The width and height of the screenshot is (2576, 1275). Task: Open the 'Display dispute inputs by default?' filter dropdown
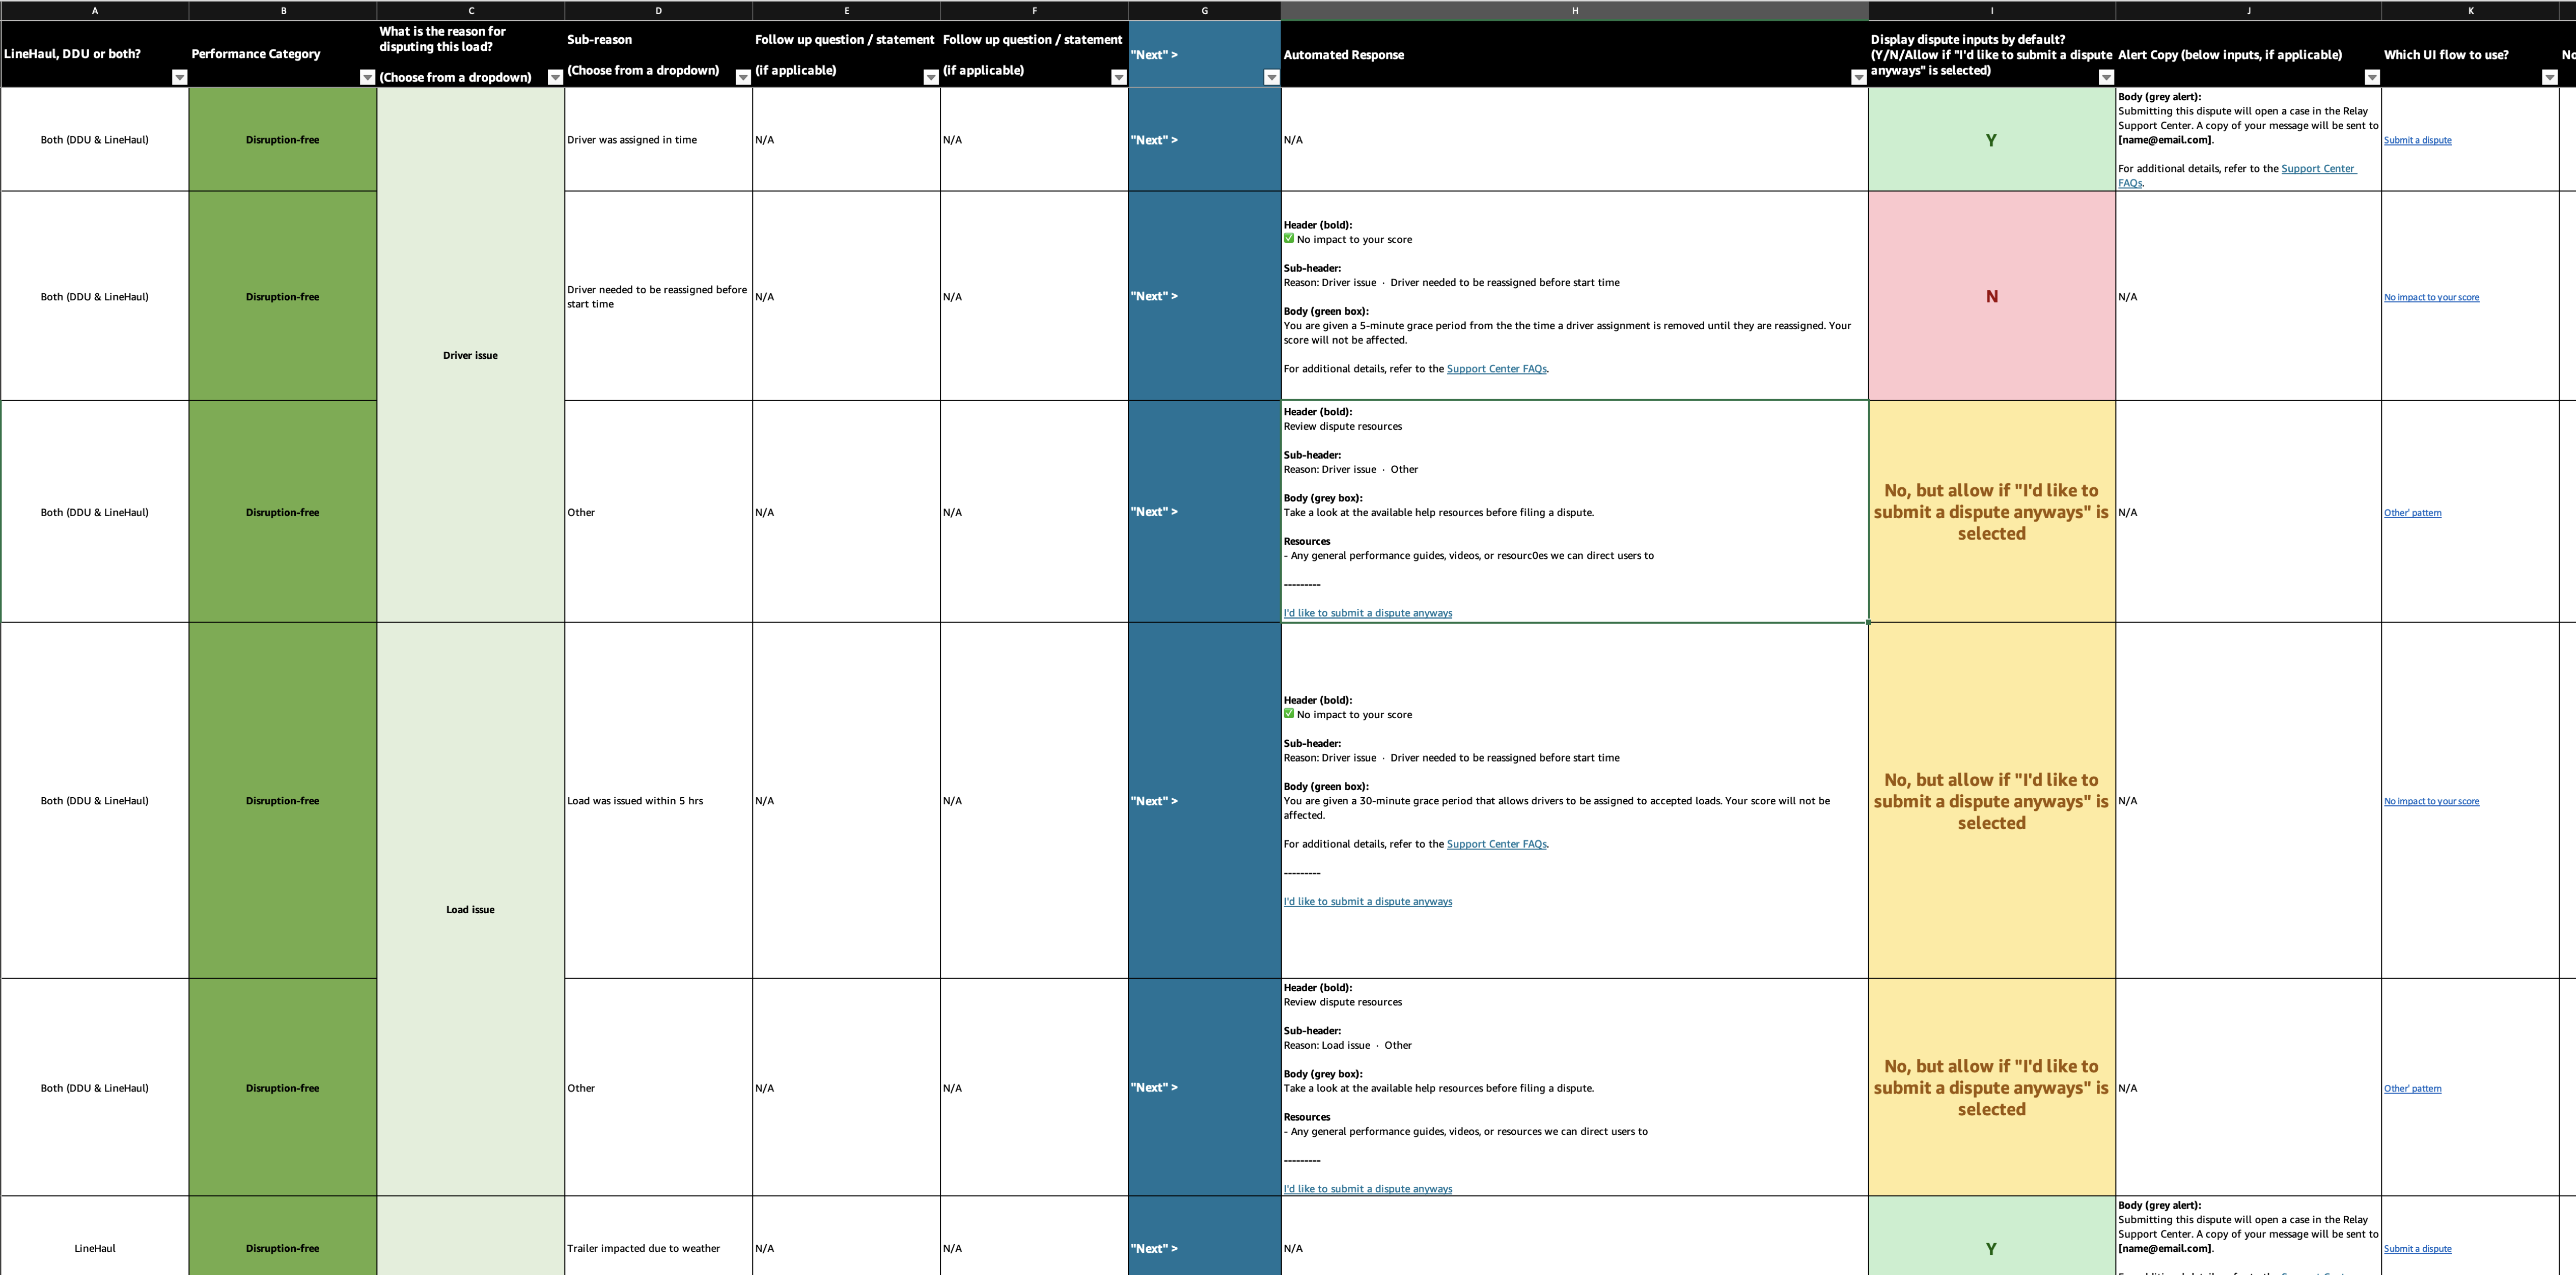2105,78
